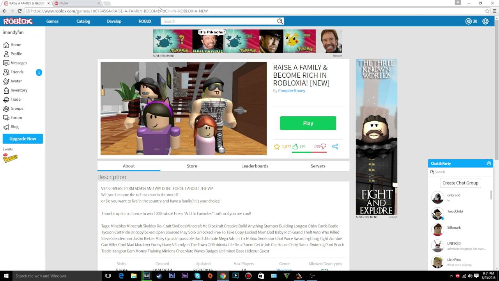Report the top banner advertisement
Image resolution: width=499 pixels, height=281 pixels.
pyautogui.click(x=338, y=56)
